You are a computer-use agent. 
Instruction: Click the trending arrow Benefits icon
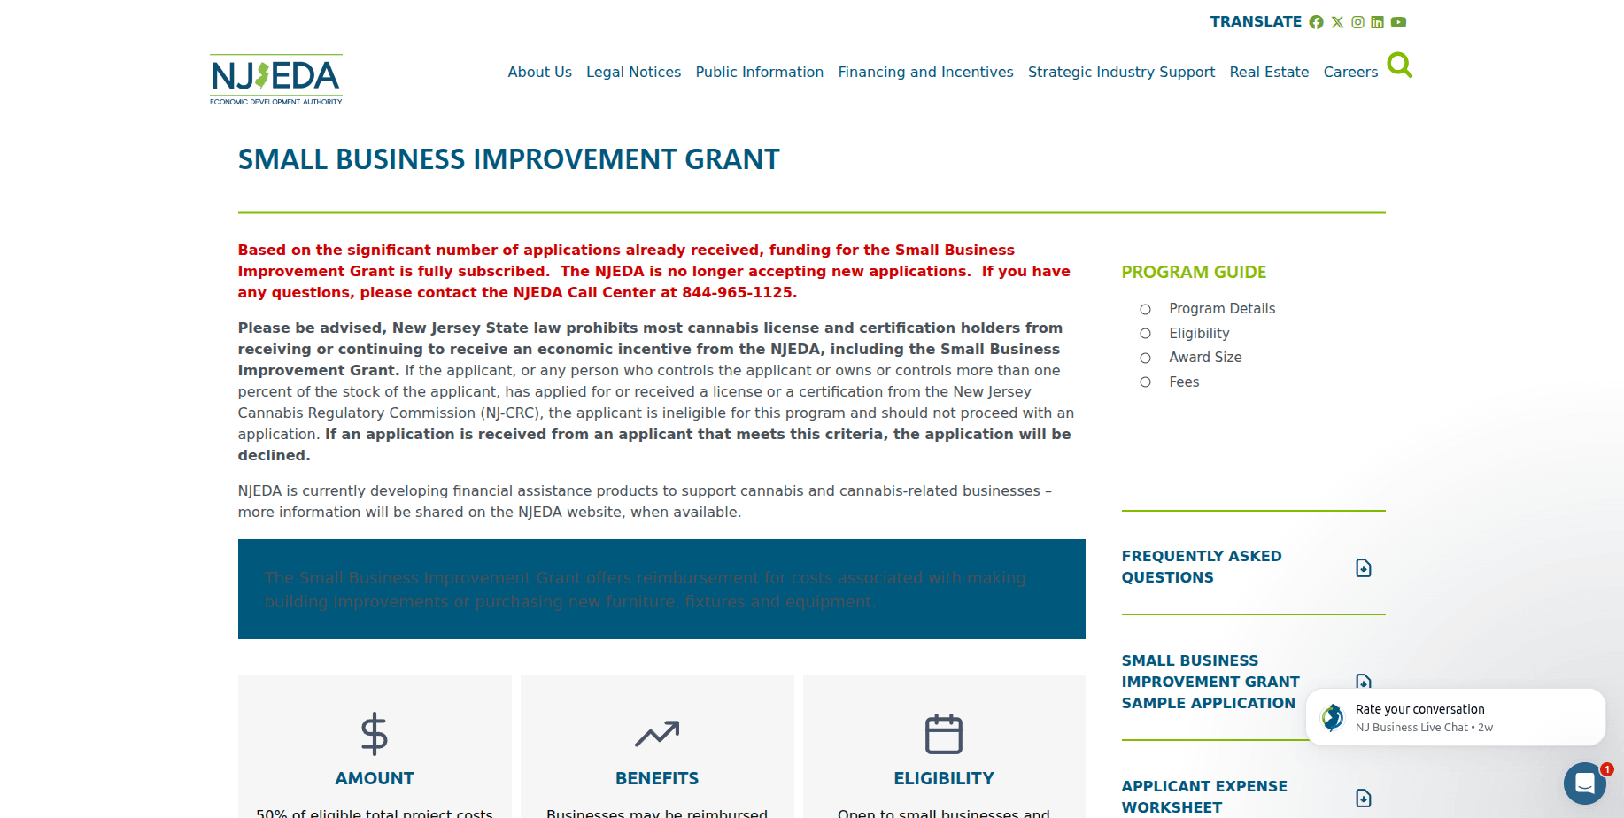point(657,734)
